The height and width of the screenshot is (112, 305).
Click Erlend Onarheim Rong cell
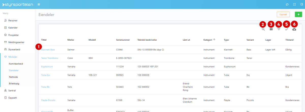pos(188,87)
